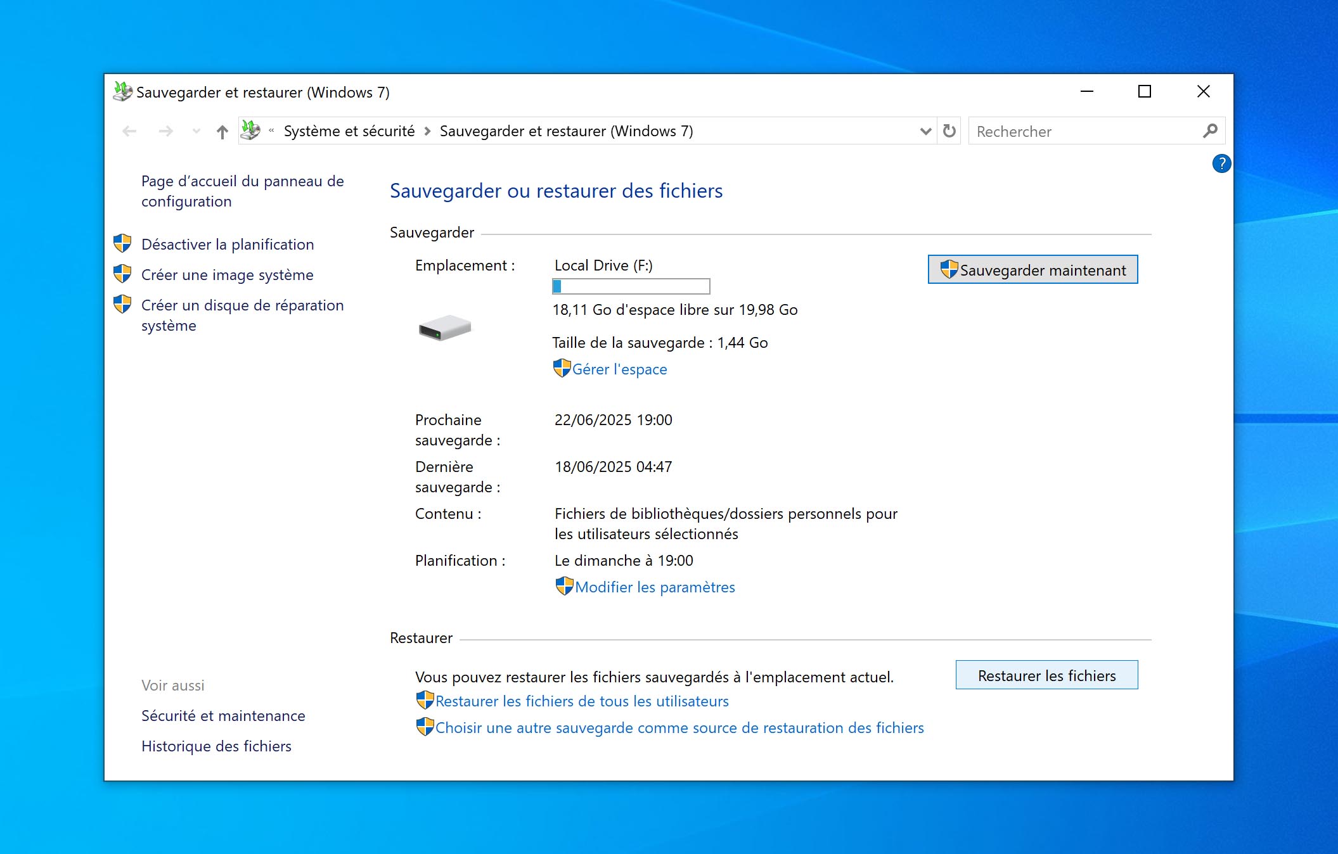Click Choisir une autre sauvegarde comme source link

679,728
